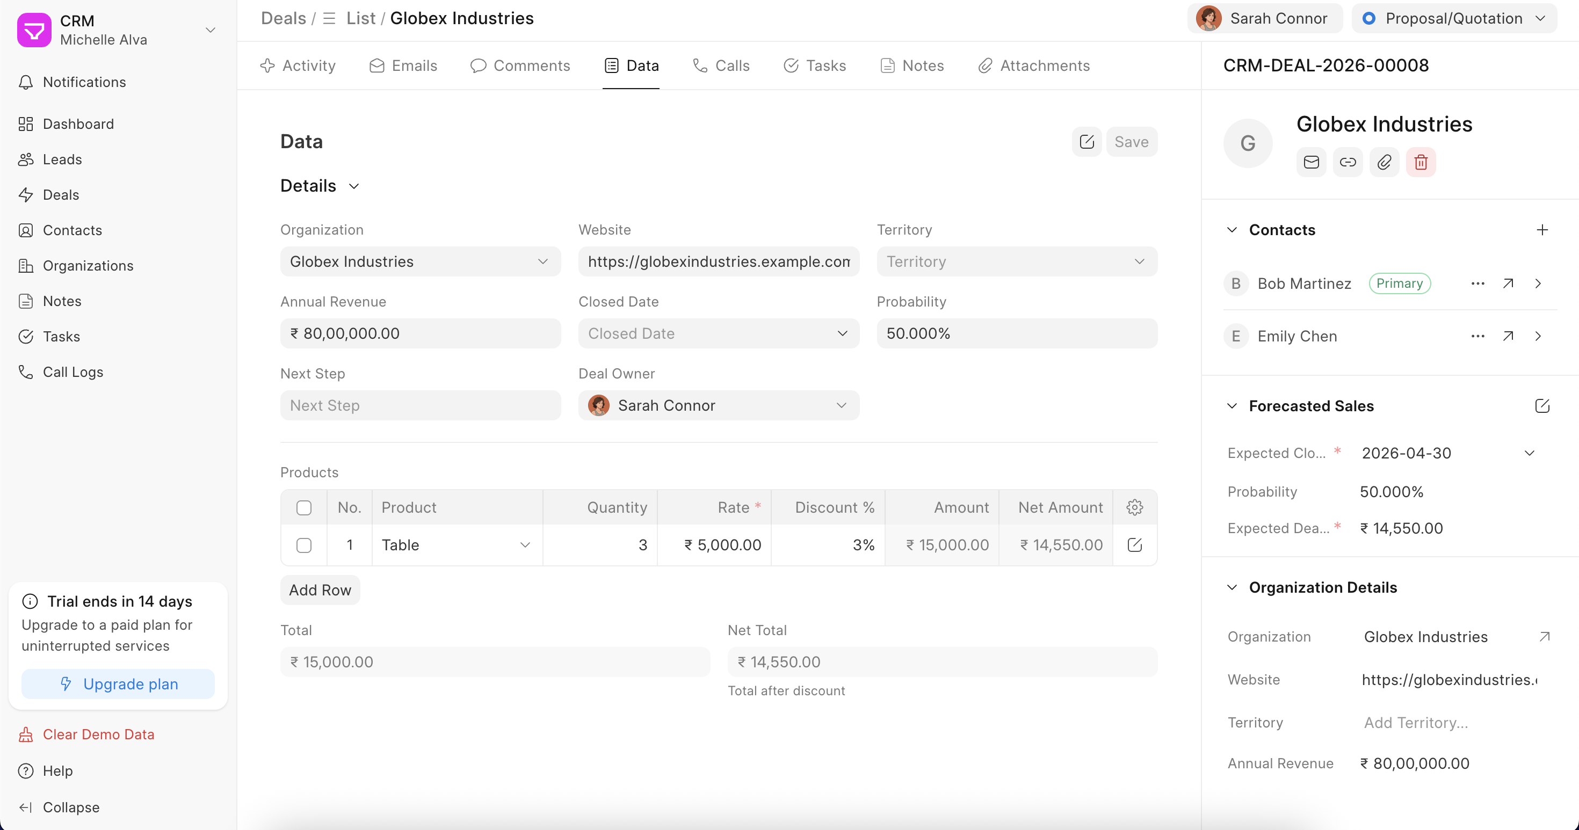This screenshot has width=1579, height=830.
Task: Collapse the Organization Details section
Action: (x=1232, y=587)
